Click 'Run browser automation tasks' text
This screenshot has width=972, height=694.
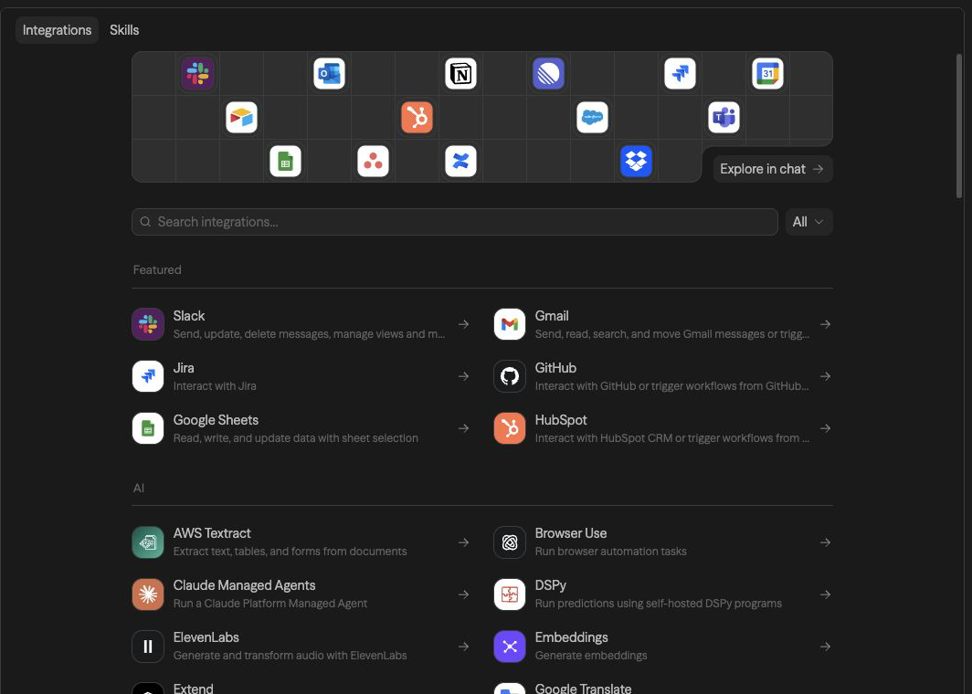(610, 552)
